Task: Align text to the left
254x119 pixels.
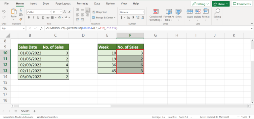Action: 78,15
